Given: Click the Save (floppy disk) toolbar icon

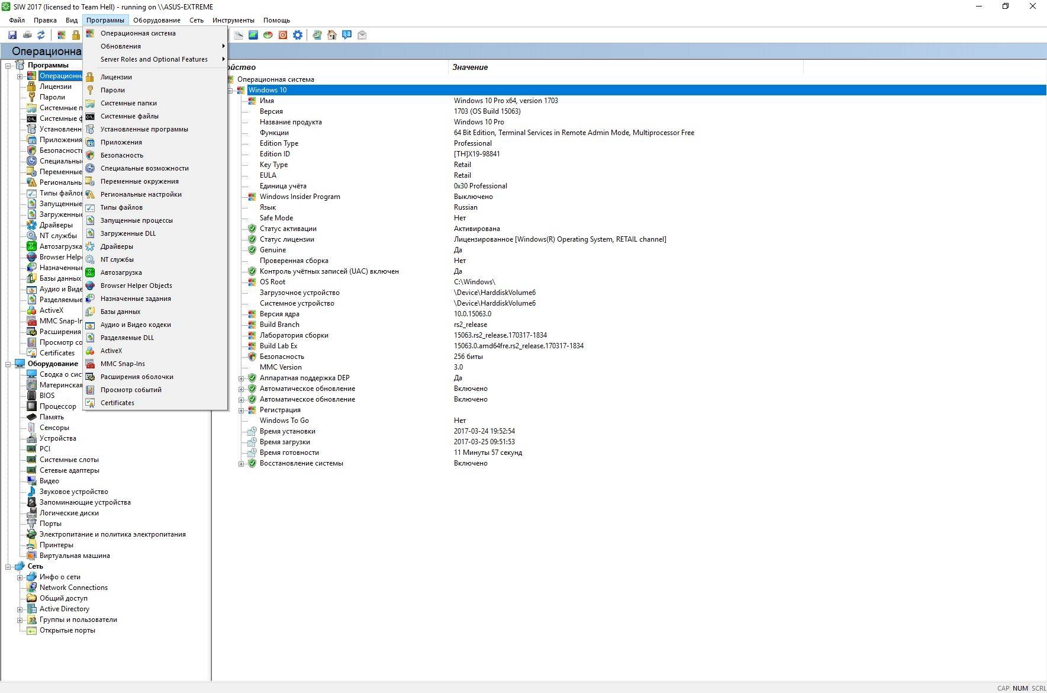Looking at the screenshot, I should [x=12, y=35].
